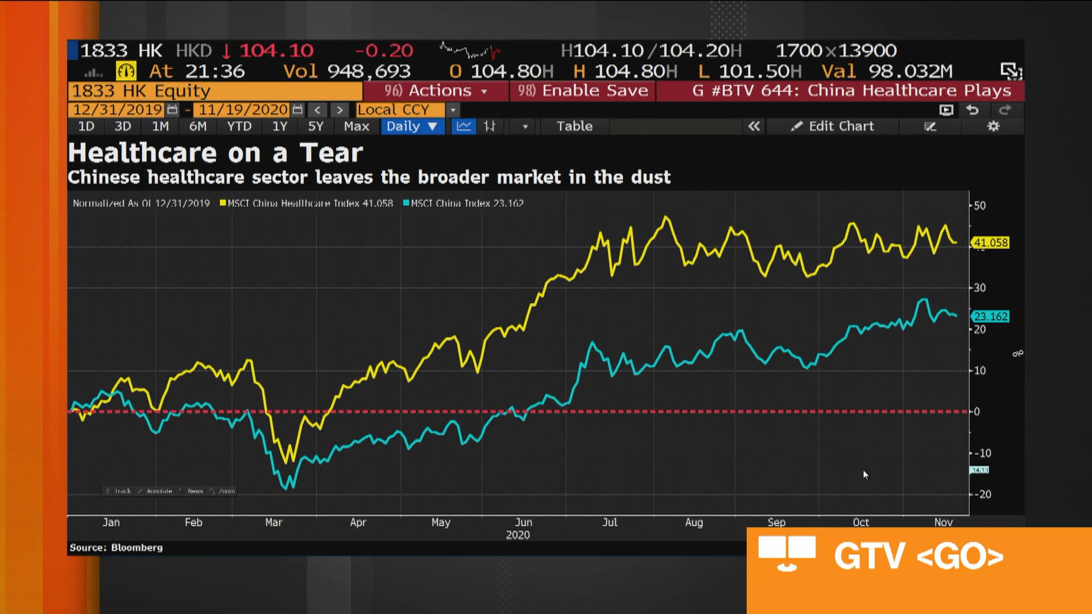Screen dimensions: 1092x614
Task: Select the 1M time range
Action: (x=160, y=126)
